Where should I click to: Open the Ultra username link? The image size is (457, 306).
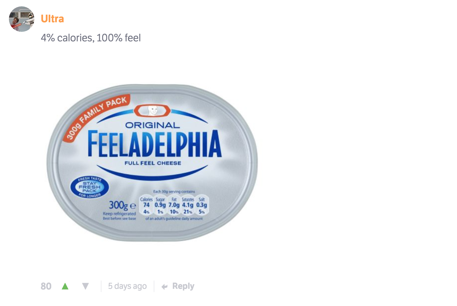click(53, 19)
